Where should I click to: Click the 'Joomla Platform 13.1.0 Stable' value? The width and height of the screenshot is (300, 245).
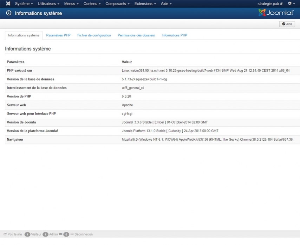170,131
